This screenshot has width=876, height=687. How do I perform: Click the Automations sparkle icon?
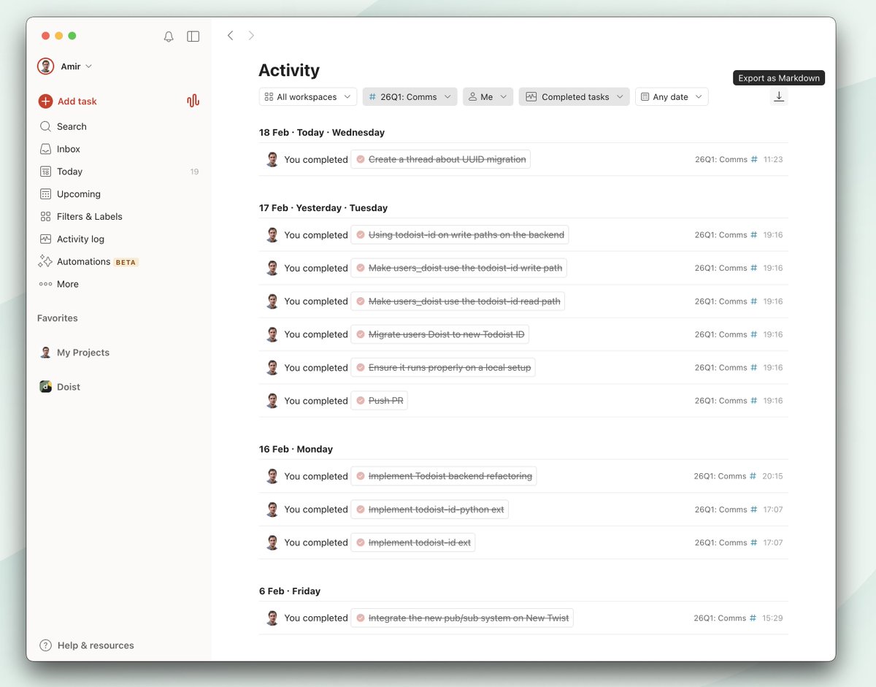46,261
